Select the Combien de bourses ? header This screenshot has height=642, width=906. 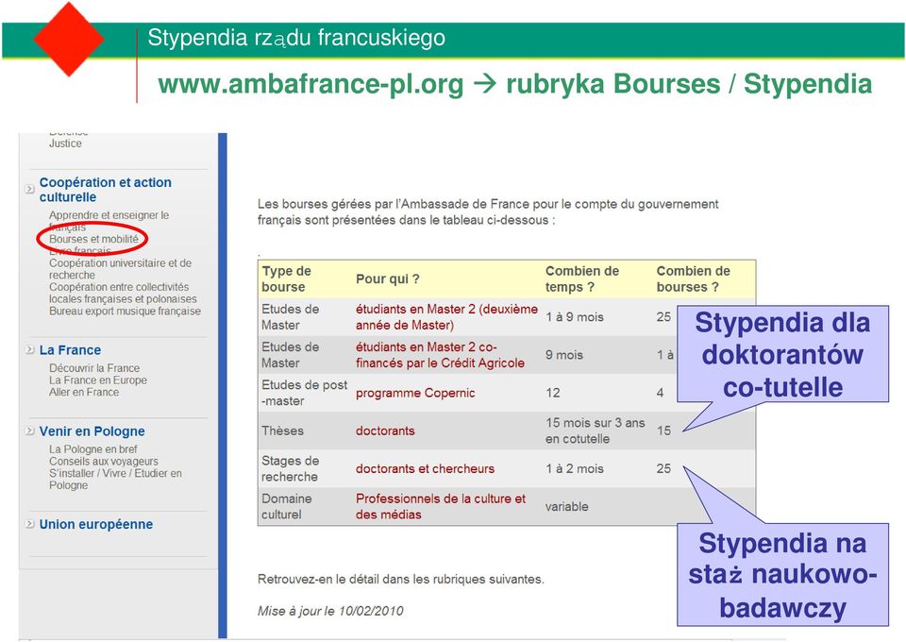(694, 279)
